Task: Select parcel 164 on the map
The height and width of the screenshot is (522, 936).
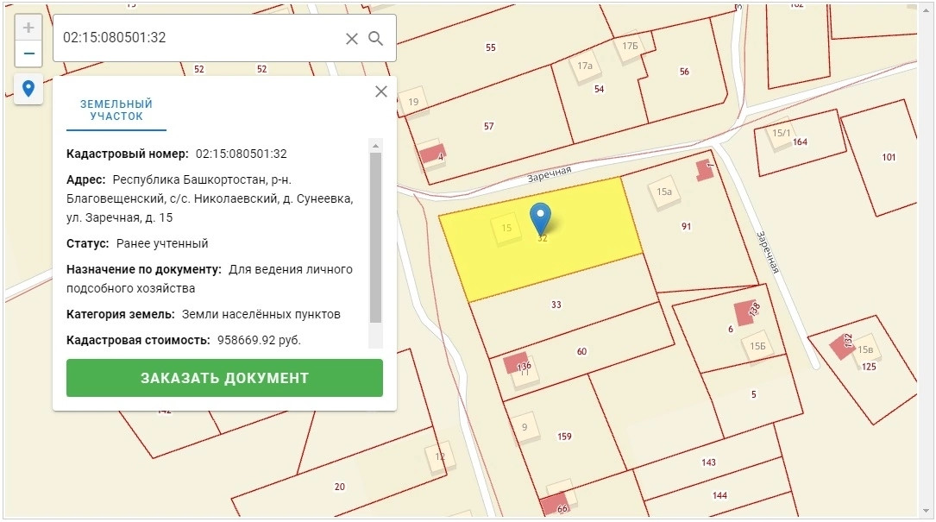Action: pyautogui.click(x=800, y=142)
